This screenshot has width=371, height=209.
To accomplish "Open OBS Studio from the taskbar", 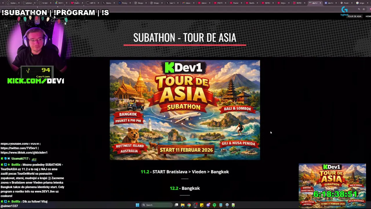I will click(195, 205).
